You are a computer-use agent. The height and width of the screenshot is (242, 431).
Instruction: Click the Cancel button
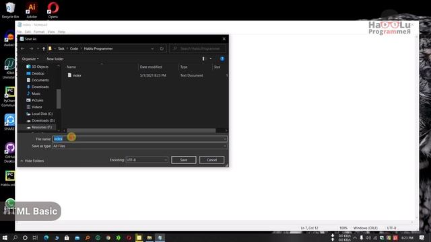[x=211, y=160]
